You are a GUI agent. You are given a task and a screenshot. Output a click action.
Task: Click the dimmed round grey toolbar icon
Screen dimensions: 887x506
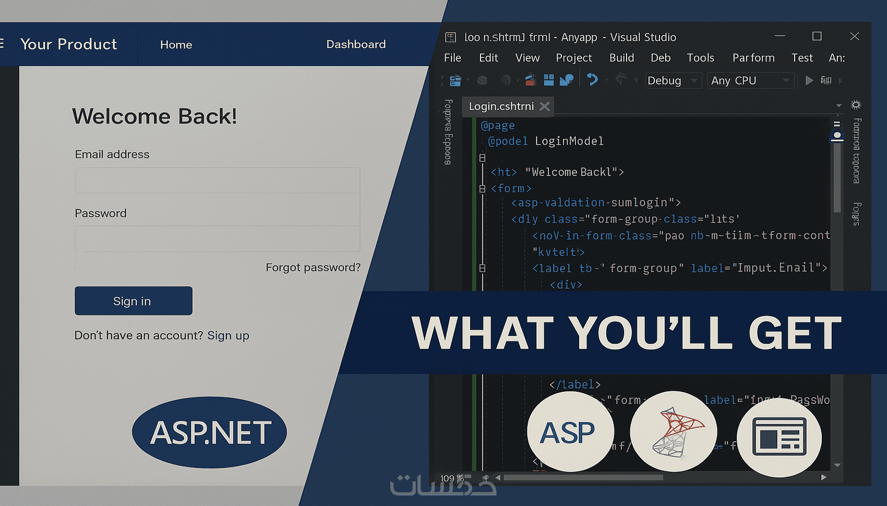(483, 80)
